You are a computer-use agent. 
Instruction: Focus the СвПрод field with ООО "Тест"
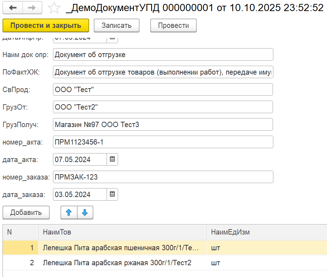[163, 90]
